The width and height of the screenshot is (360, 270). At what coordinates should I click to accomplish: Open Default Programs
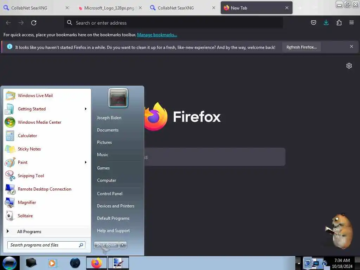coord(113,218)
